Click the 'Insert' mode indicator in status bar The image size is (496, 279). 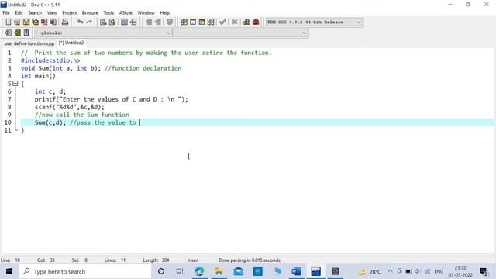[193, 260]
